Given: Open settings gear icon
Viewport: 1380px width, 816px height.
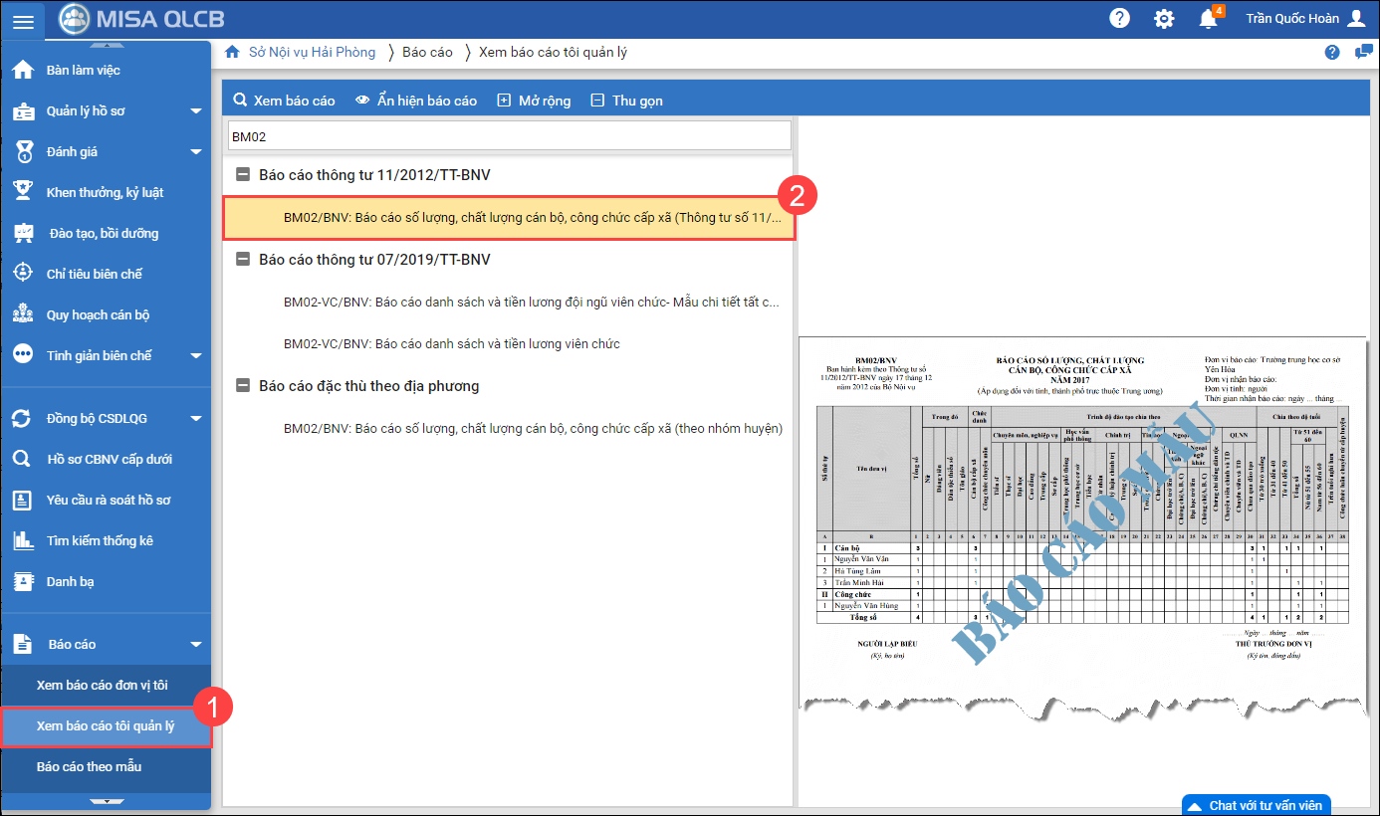Looking at the screenshot, I should [1163, 19].
